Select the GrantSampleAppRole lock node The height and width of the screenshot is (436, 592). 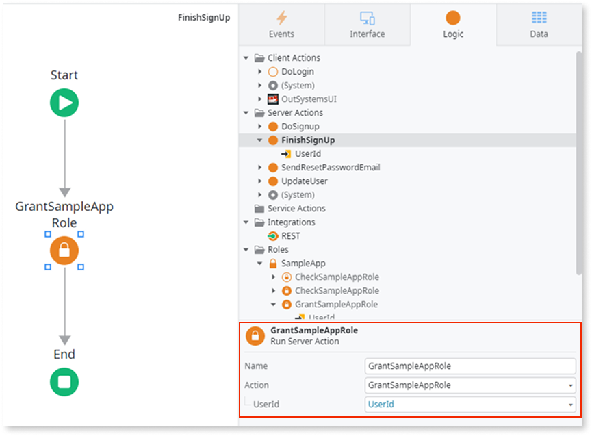(x=64, y=251)
